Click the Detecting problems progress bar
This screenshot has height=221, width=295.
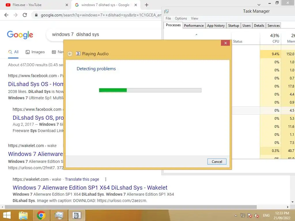[x=150, y=90]
